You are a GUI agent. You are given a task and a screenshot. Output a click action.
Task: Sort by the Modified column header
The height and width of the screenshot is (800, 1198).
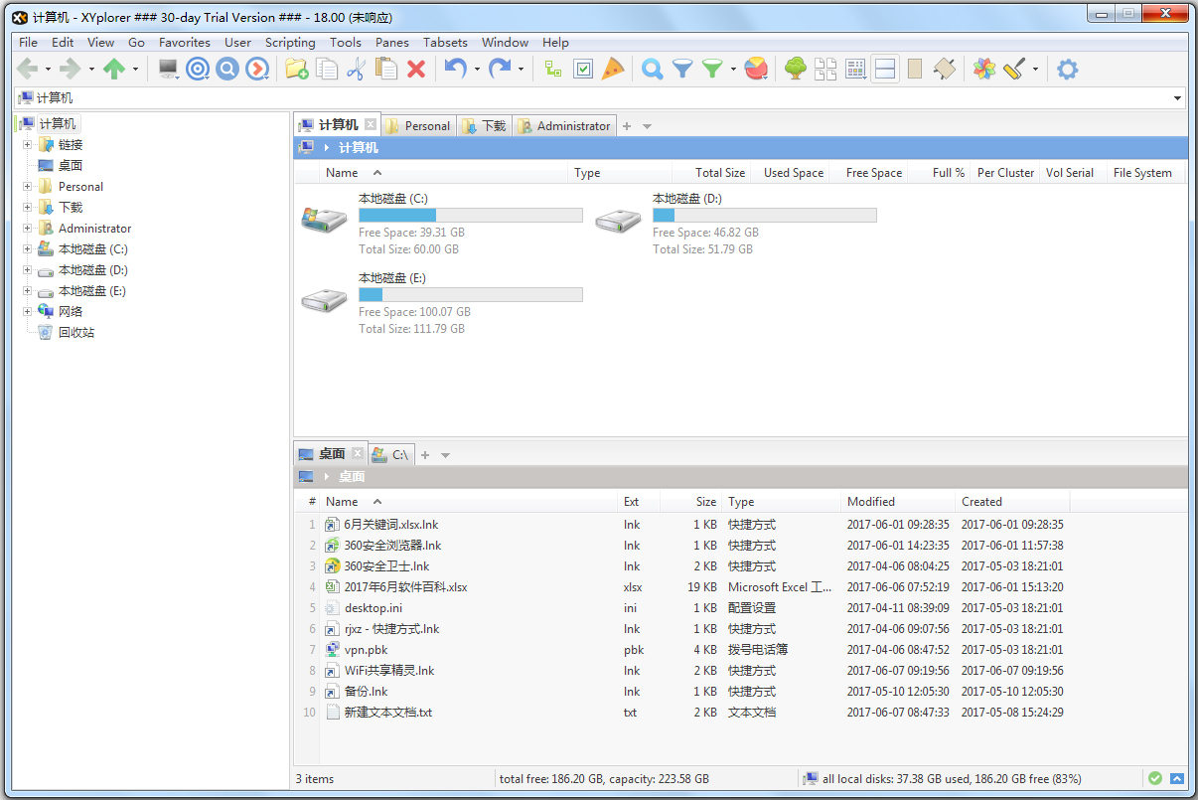click(871, 502)
